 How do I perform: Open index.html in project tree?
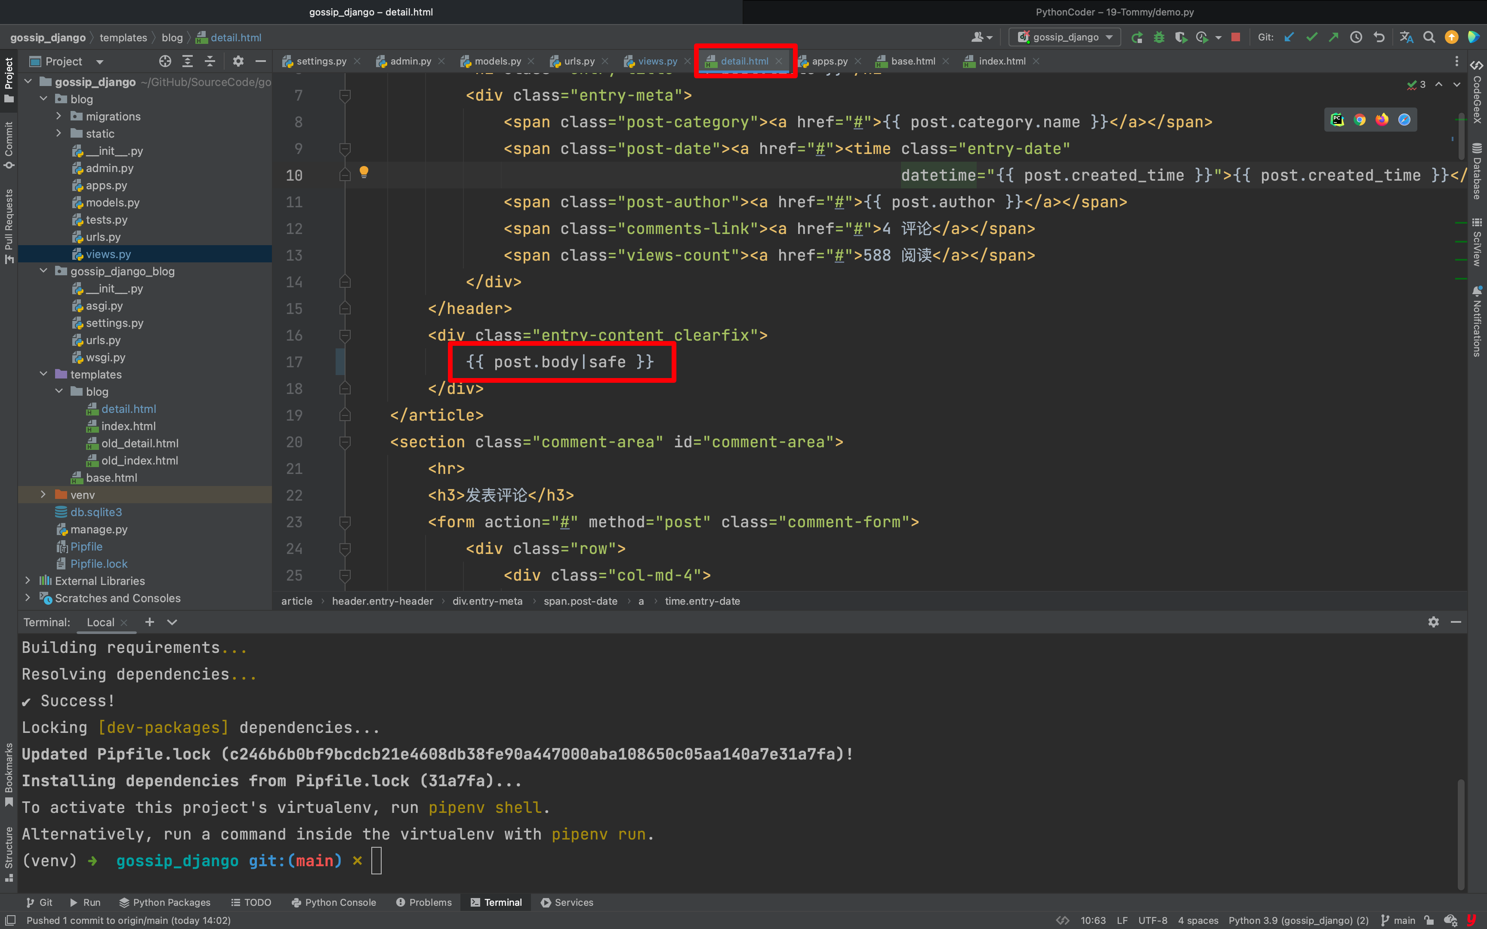coord(128,426)
